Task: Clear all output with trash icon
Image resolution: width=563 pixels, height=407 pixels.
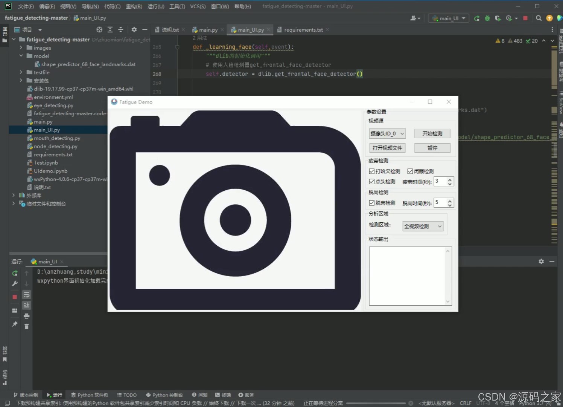Action: [26, 326]
